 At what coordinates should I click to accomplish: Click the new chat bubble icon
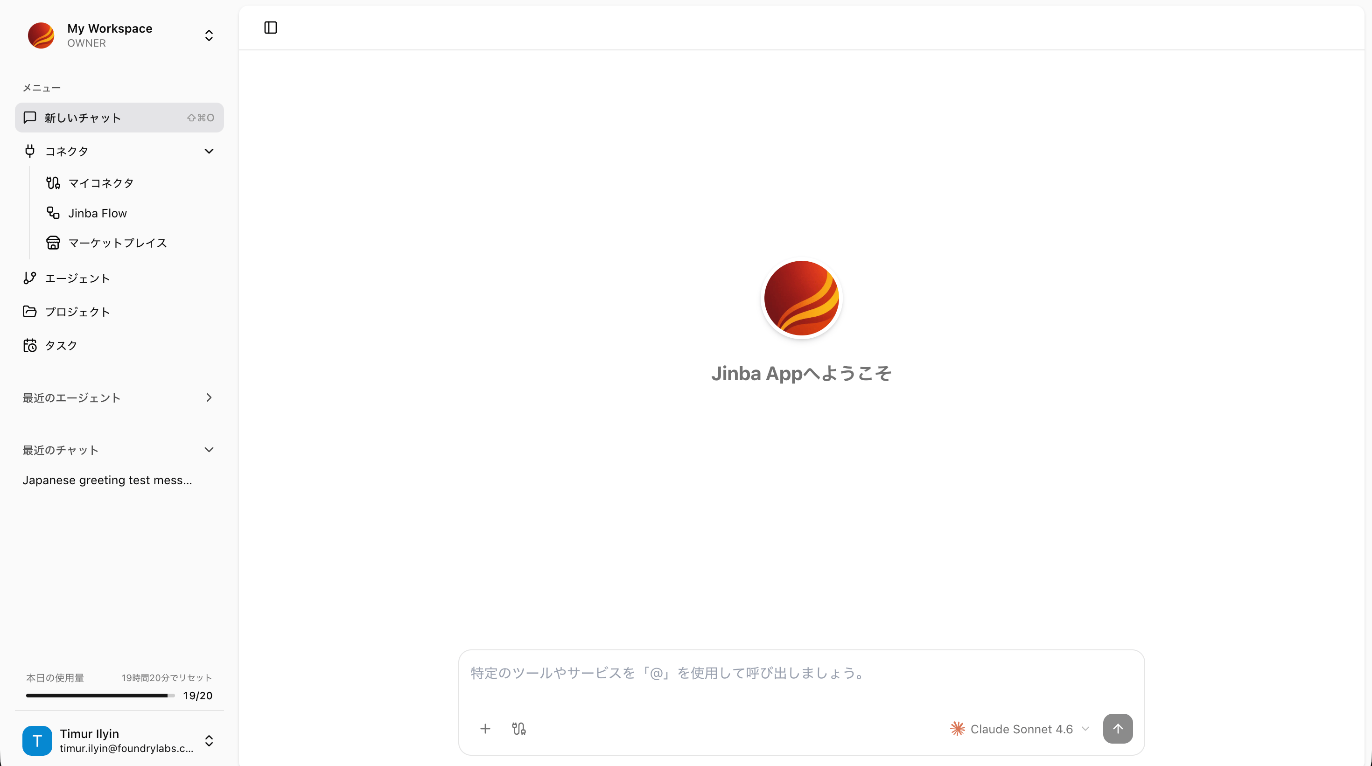(30, 117)
